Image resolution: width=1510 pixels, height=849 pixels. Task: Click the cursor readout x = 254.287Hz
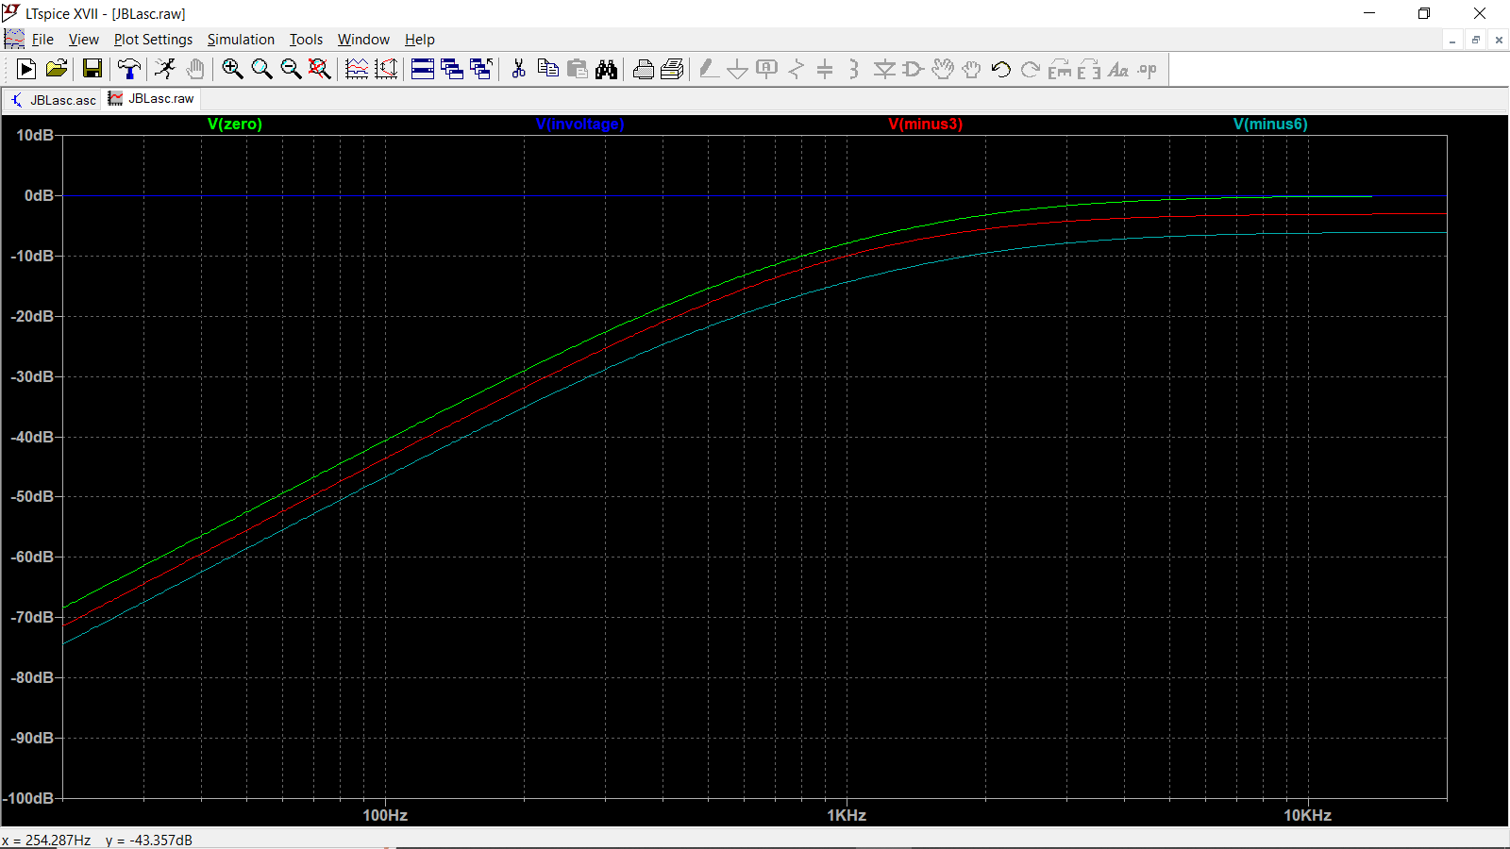click(46, 840)
